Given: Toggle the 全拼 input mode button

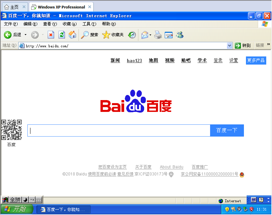Looking at the screenshot, I should click(15, 200).
